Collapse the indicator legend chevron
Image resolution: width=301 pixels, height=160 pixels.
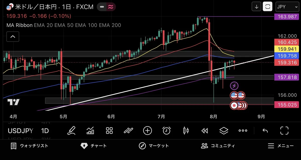13,37
